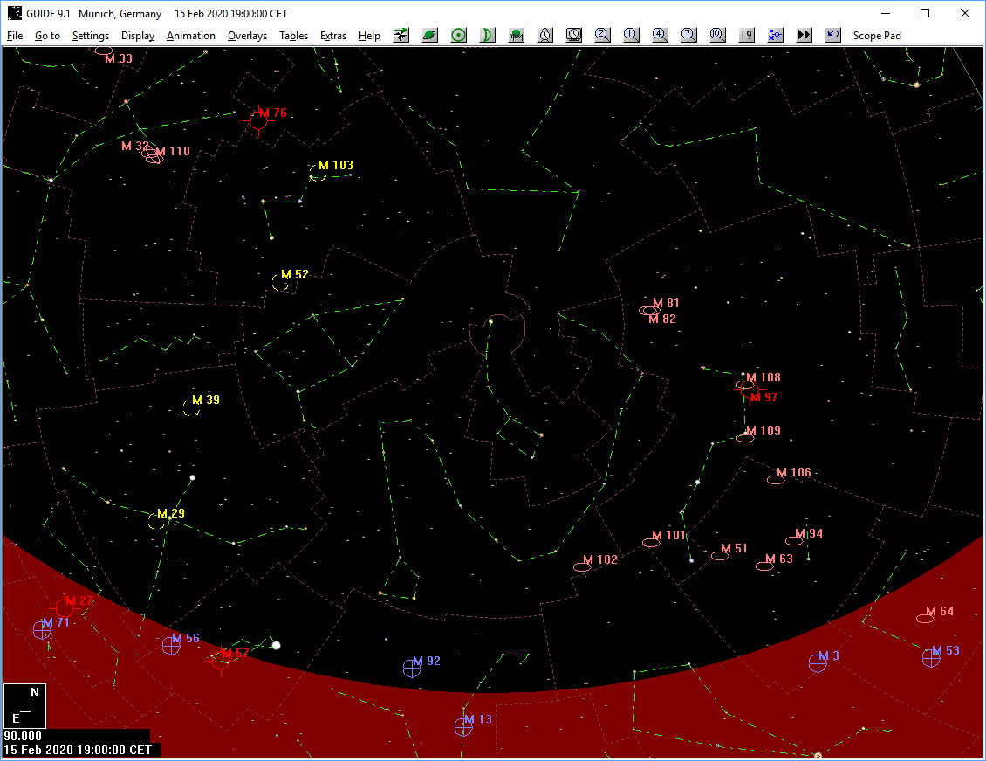Open the Animation menu
Screen dimensions: 986x761
pos(190,36)
